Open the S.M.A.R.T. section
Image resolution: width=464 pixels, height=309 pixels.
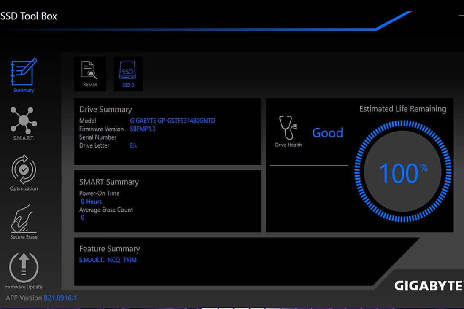(24, 124)
